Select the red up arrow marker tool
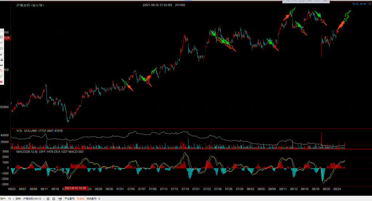372x201 pixels. (x=1, y=71)
